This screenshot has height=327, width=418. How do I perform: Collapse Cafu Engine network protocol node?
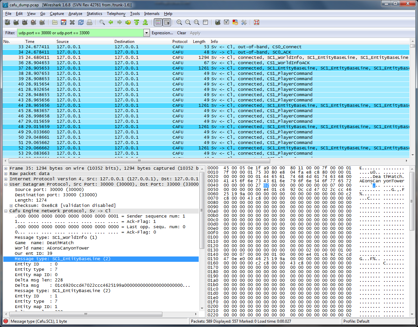(6, 211)
